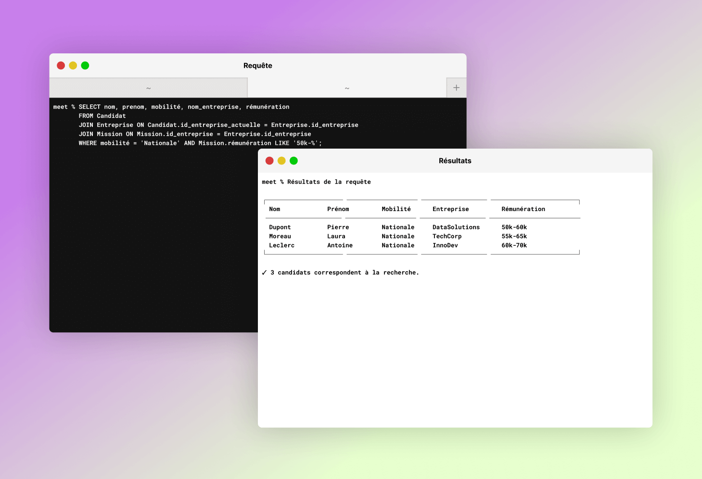Screen dimensions: 702x479
Task: Click the WHERE mobilité clause line
Action: click(x=200, y=143)
